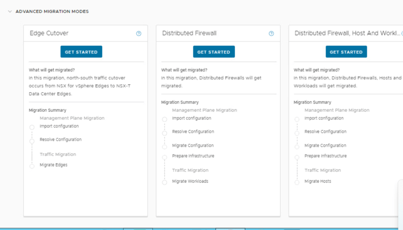The image size is (403, 230).
Task: Start the Distributed Firewall, Host and Workload migration
Action: (346, 52)
